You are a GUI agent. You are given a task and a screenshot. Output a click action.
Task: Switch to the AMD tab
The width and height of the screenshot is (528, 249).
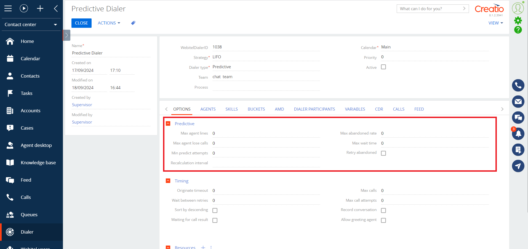pyautogui.click(x=279, y=109)
